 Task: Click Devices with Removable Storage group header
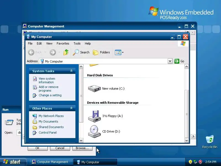click(x=113, y=103)
